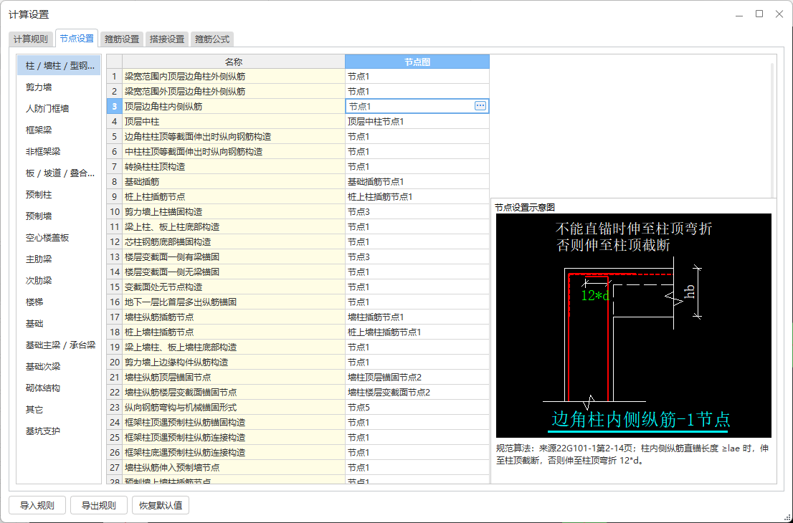Click the 顶层中柱节点1 value cell
The width and height of the screenshot is (793, 523).
[417, 121]
